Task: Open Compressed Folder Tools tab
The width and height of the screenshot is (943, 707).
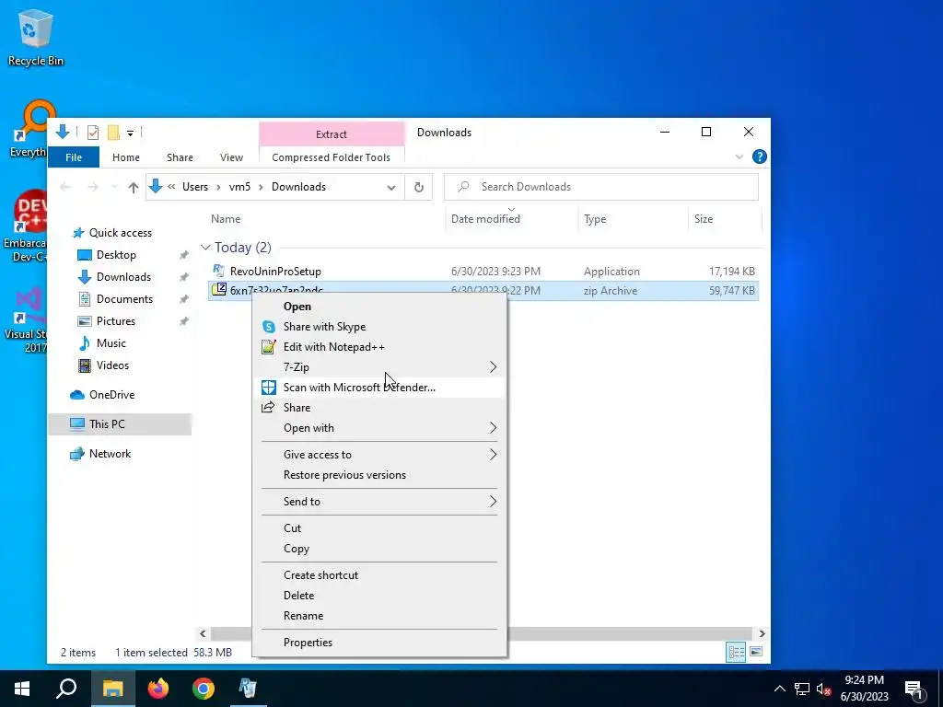Action: pos(331,156)
